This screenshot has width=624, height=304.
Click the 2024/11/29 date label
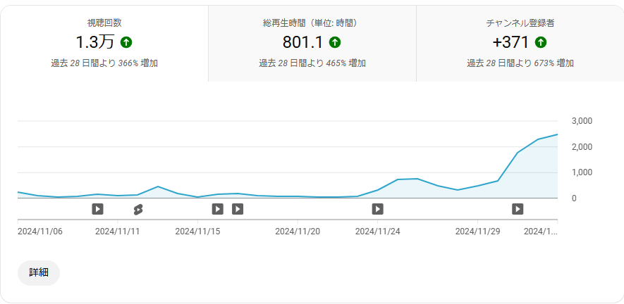tap(477, 232)
